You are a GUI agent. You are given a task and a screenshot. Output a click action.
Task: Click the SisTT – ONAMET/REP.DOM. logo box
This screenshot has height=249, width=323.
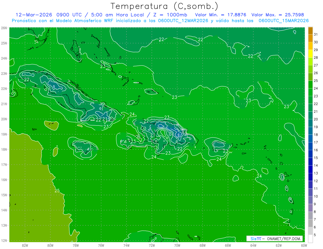pyautogui.click(x=274, y=239)
